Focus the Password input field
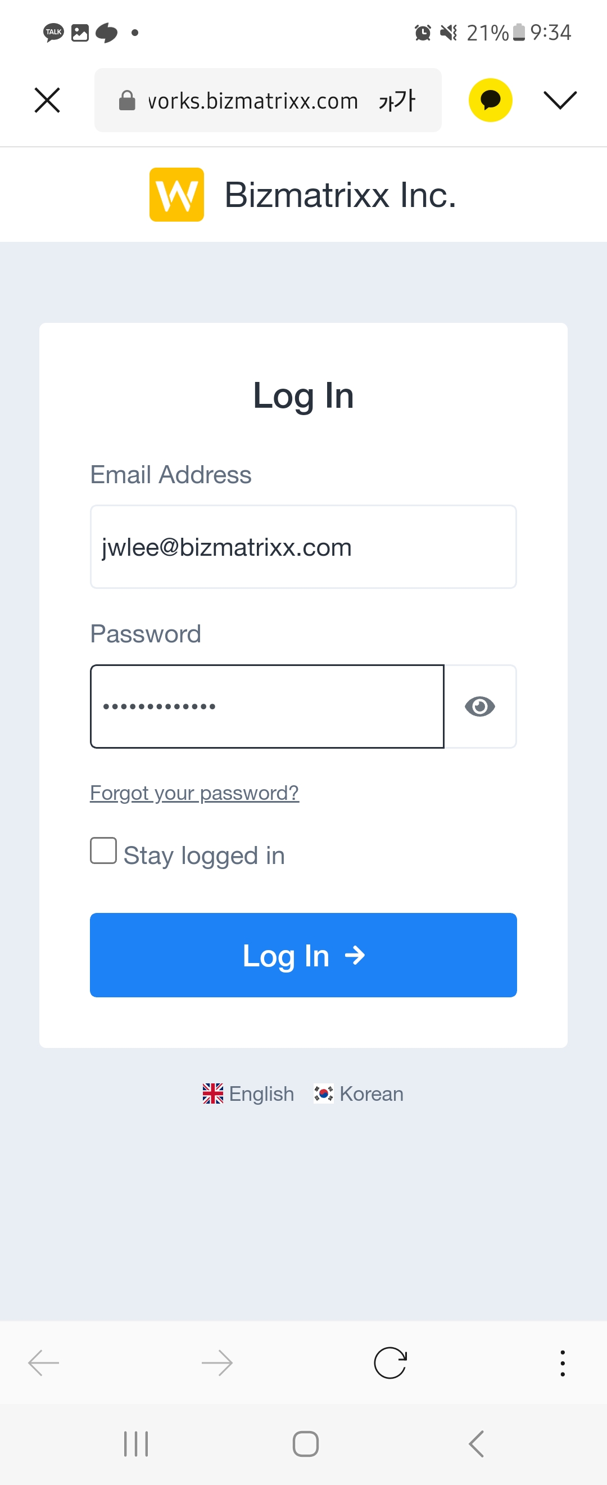The width and height of the screenshot is (607, 1485). click(267, 706)
